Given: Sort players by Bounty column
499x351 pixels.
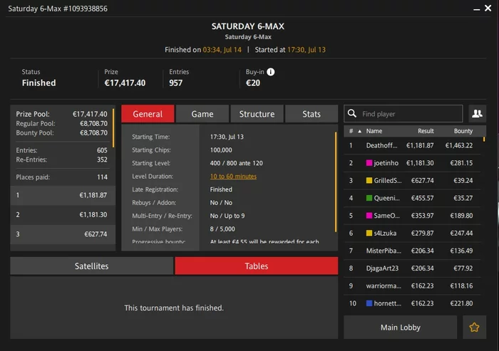Looking at the screenshot, I should (x=463, y=131).
